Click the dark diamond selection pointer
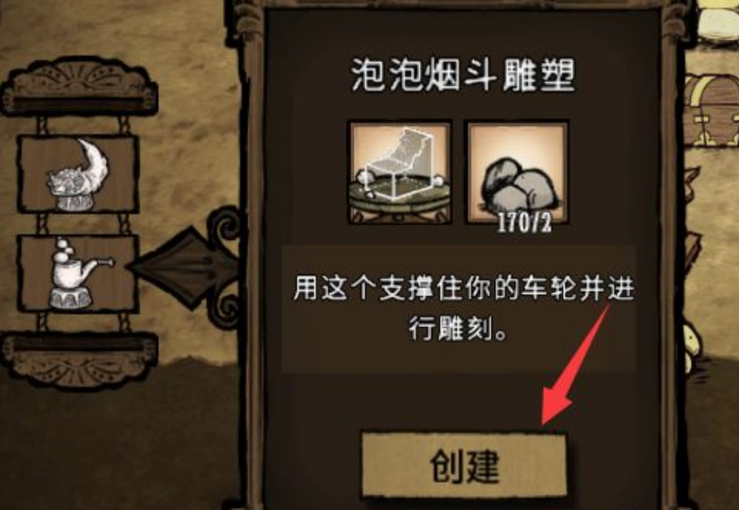Image resolution: width=739 pixels, height=510 pixels. pyautogui.click(x=185, y=267)
